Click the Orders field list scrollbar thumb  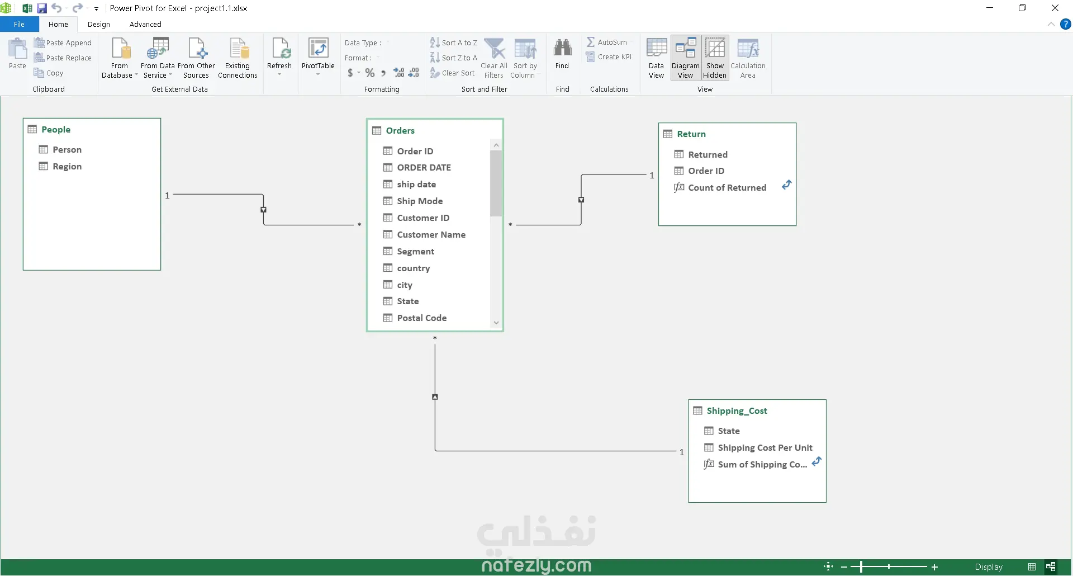pos(496,183)
